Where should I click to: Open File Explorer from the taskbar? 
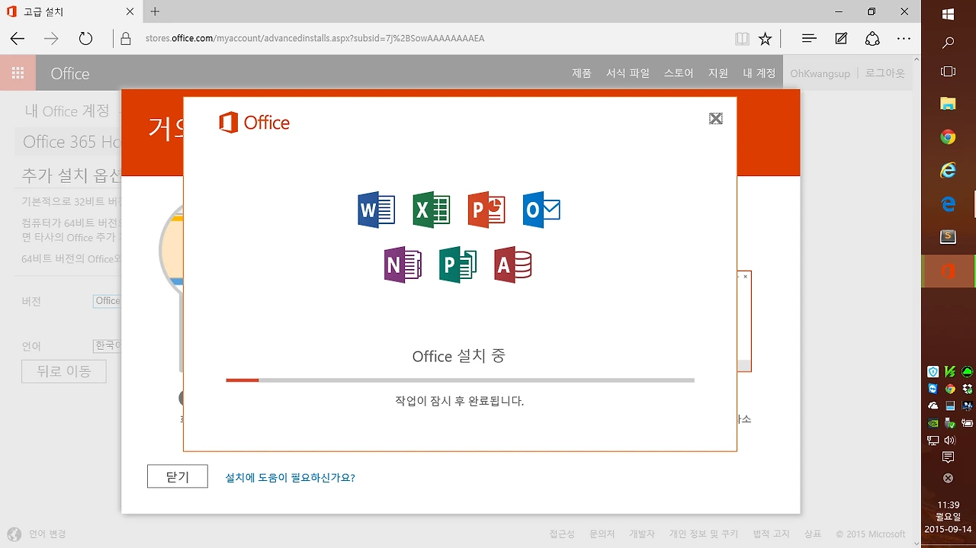tap(949, 104)
